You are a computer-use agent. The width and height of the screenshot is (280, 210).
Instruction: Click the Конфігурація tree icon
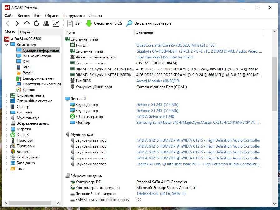[13, 157]
